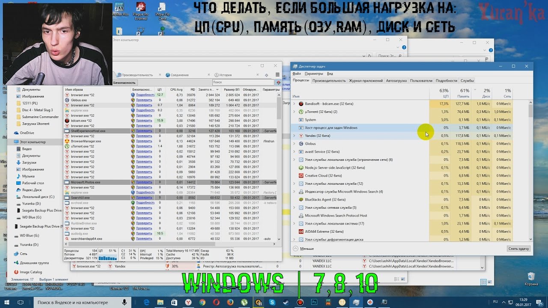The image size is (548, 308).
Task: Open Photoshop from taskbar
Action: (x=314, y=302)
